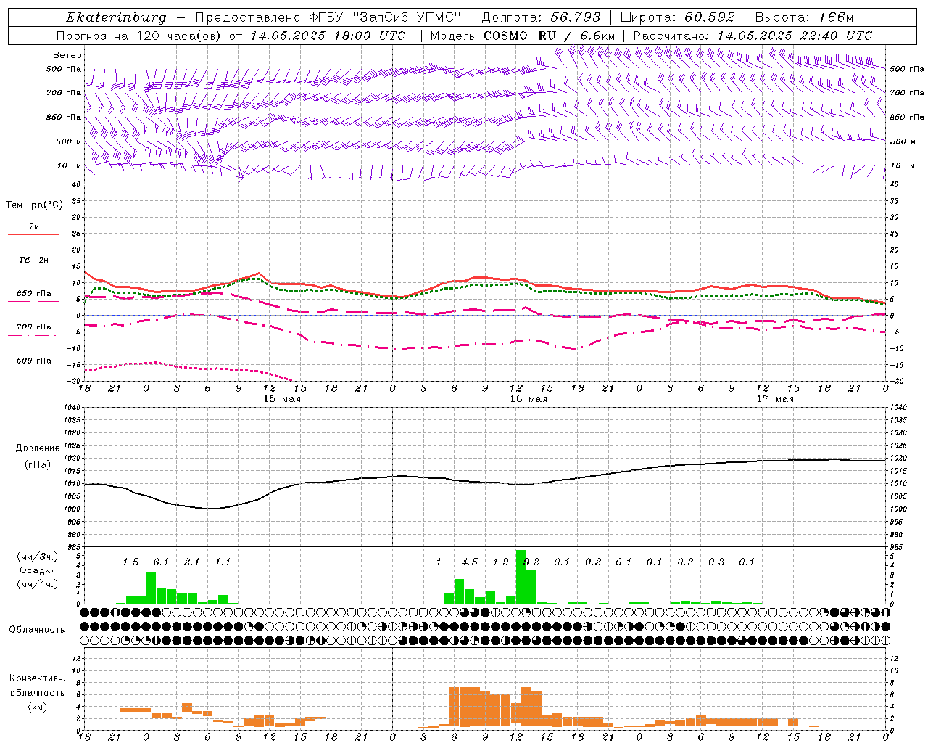Click the '(мм/3ч.)' precipitation unit label

pyautogui.click(x=38, y=557)
